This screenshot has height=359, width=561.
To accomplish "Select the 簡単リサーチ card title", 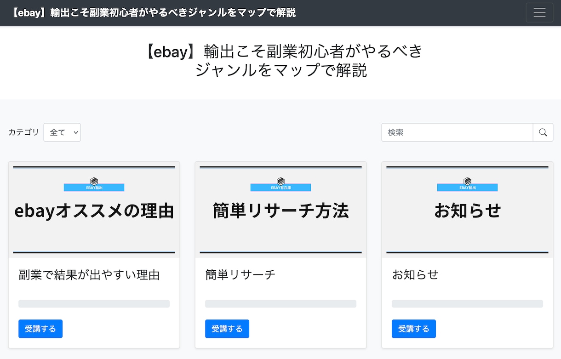I will pos(240,275).
